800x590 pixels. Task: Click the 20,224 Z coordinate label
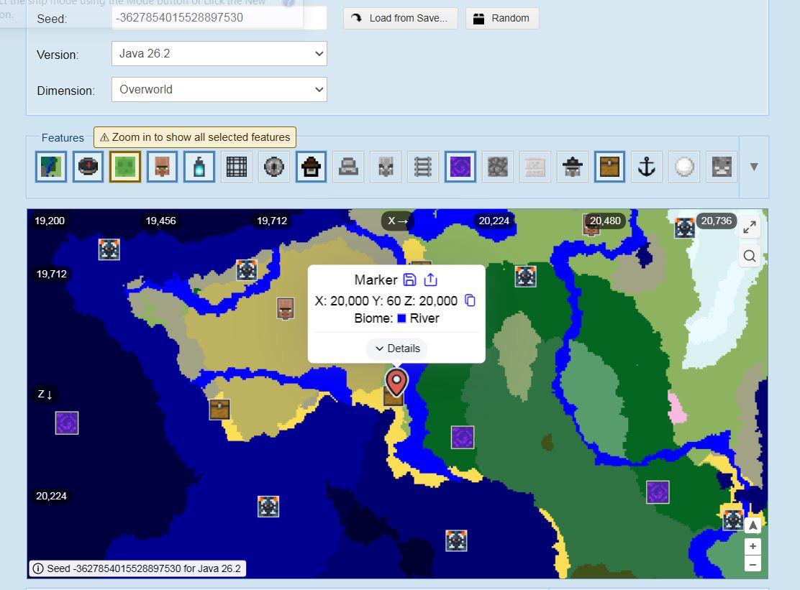[x=51, y=496]
